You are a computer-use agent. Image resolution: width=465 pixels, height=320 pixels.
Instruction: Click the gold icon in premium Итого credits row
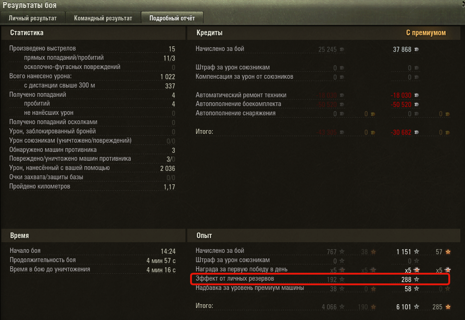pyautogui.click(x=447, y=132)
